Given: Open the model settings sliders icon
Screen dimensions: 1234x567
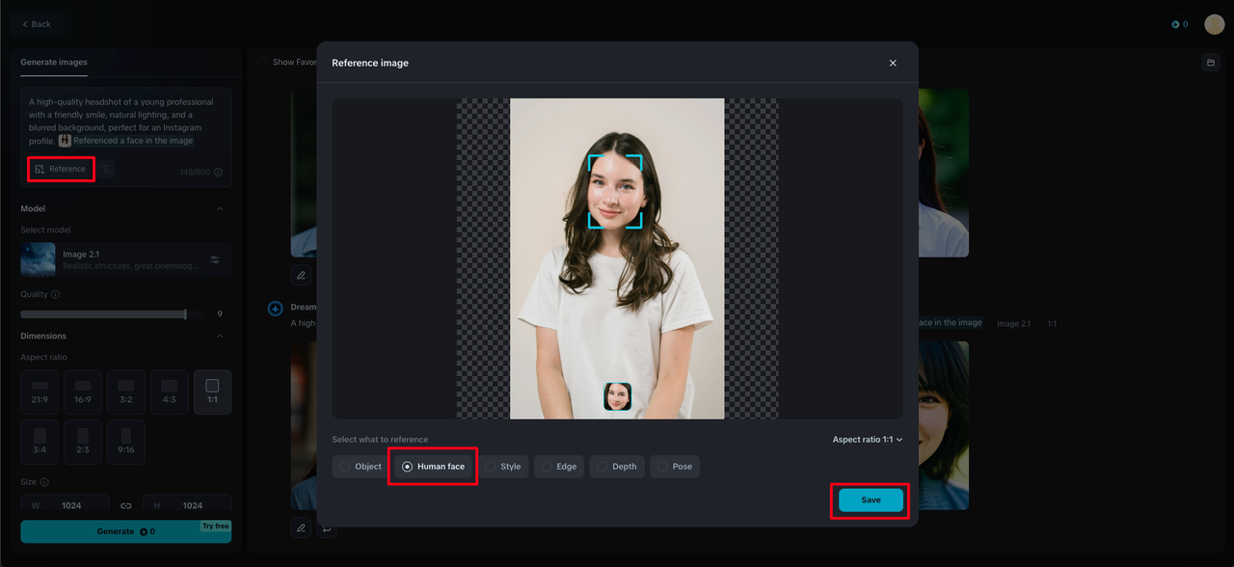Looking at the screenshot, I should click(x=215, y=260).
